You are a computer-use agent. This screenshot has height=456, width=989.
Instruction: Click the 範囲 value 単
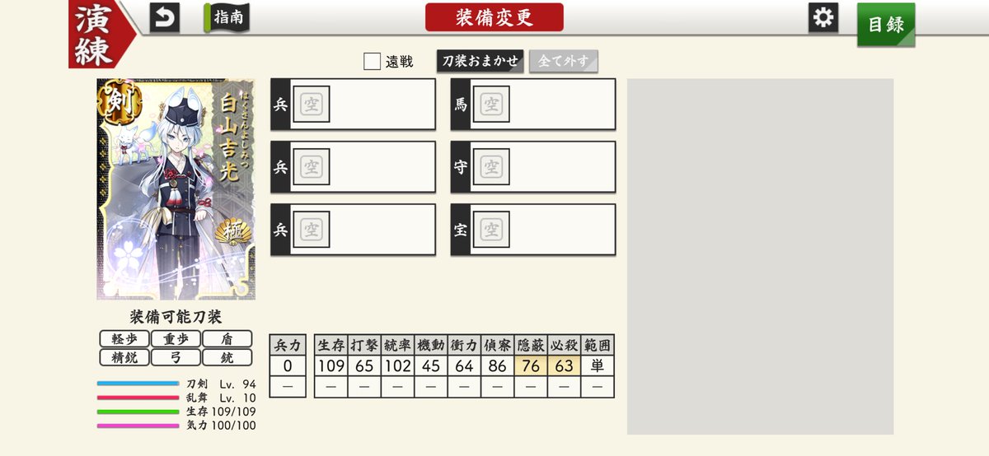coord(598,366)
